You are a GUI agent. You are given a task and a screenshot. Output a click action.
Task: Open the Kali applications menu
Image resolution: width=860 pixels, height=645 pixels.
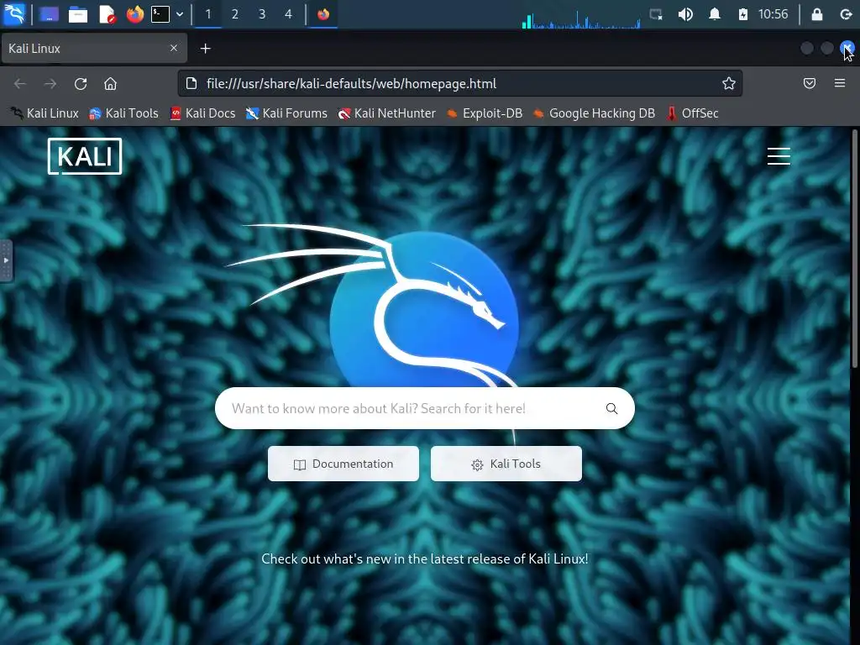13,13
